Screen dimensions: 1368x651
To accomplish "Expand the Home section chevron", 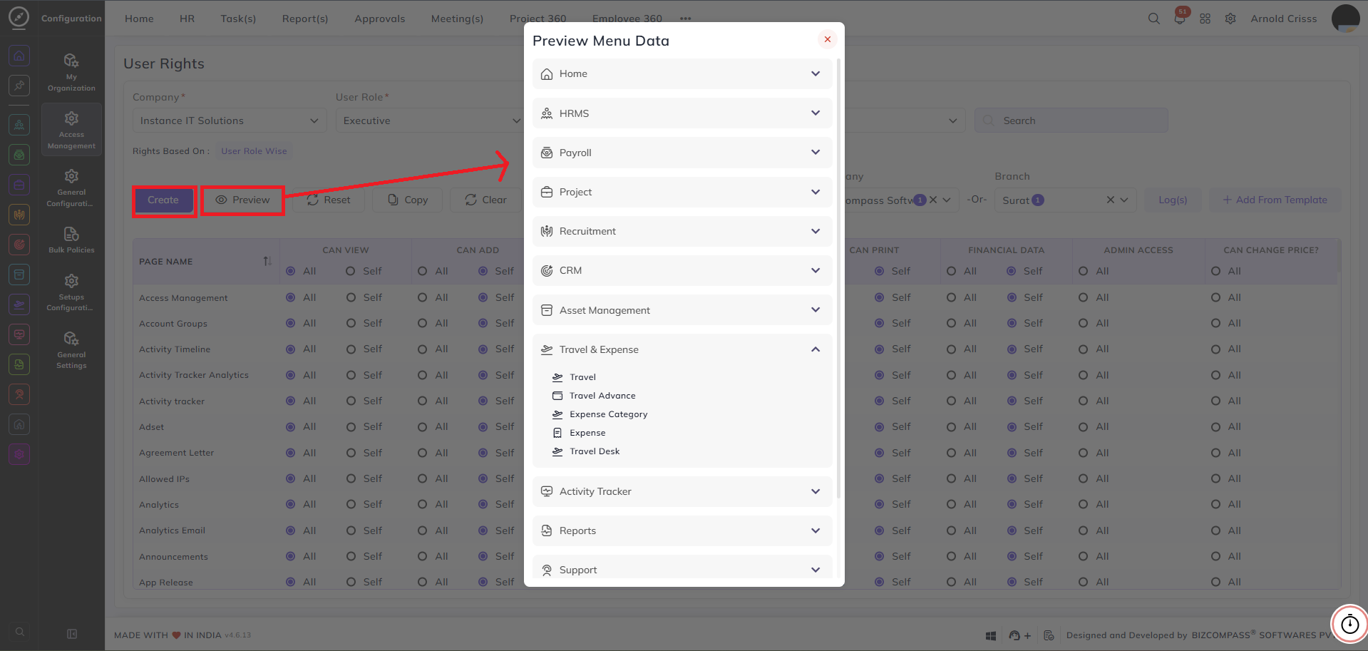I will coord(816,73).
